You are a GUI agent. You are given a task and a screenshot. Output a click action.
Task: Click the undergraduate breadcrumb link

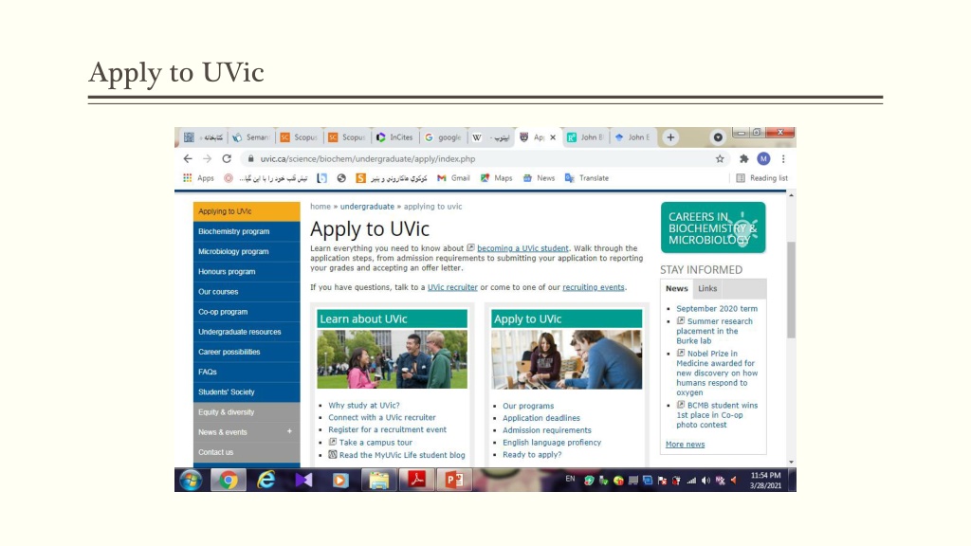click(367, 207)
